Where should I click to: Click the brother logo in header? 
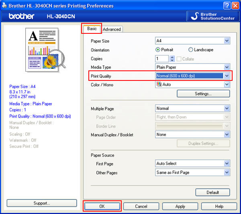[21, 16]
